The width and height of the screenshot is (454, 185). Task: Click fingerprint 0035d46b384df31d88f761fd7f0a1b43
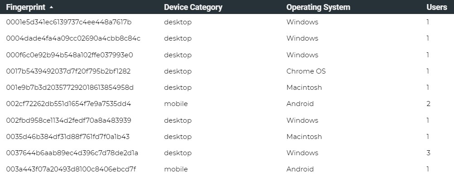tap(68, 137)
